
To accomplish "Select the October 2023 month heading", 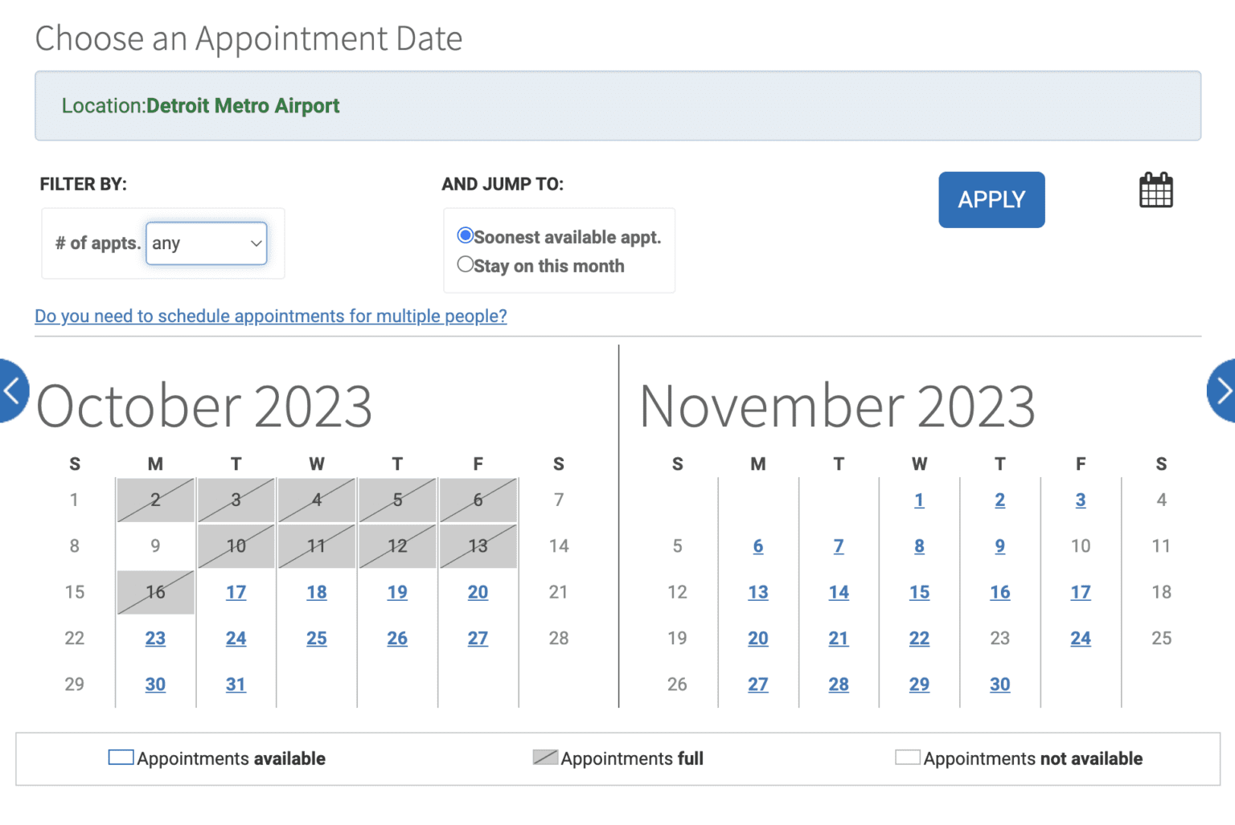I will coord(203,405).
